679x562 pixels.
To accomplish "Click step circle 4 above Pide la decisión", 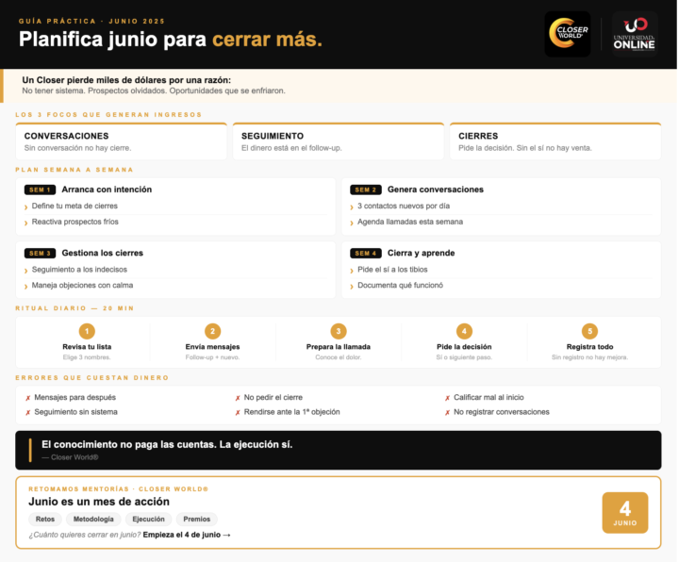I will pos(464,331).
